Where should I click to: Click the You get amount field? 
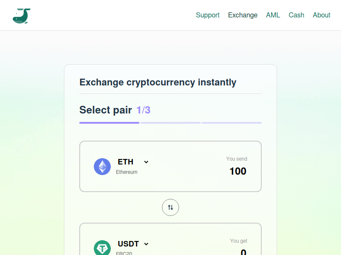tap(243, 252)
